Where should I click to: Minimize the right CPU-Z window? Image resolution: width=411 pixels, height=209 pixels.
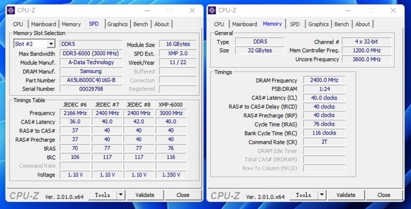pyautogui.click(x=348, y=10)
